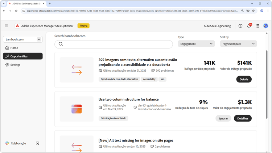Click '$141K' Valor do tráfego value

coord(244,63)
